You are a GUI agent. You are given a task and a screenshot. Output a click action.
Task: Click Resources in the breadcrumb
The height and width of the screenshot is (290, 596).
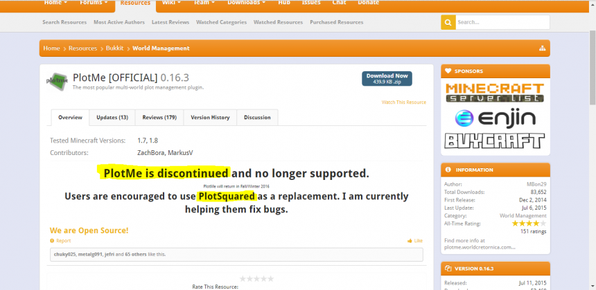click(x=83, y=48)
